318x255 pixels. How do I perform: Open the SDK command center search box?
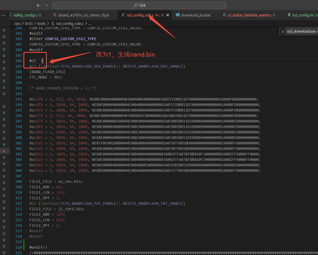(139, 5)
